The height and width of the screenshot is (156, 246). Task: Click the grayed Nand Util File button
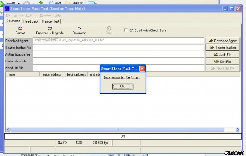(222, 69)
